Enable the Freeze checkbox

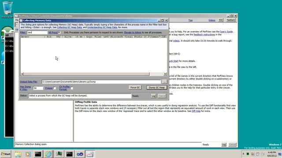55,88
